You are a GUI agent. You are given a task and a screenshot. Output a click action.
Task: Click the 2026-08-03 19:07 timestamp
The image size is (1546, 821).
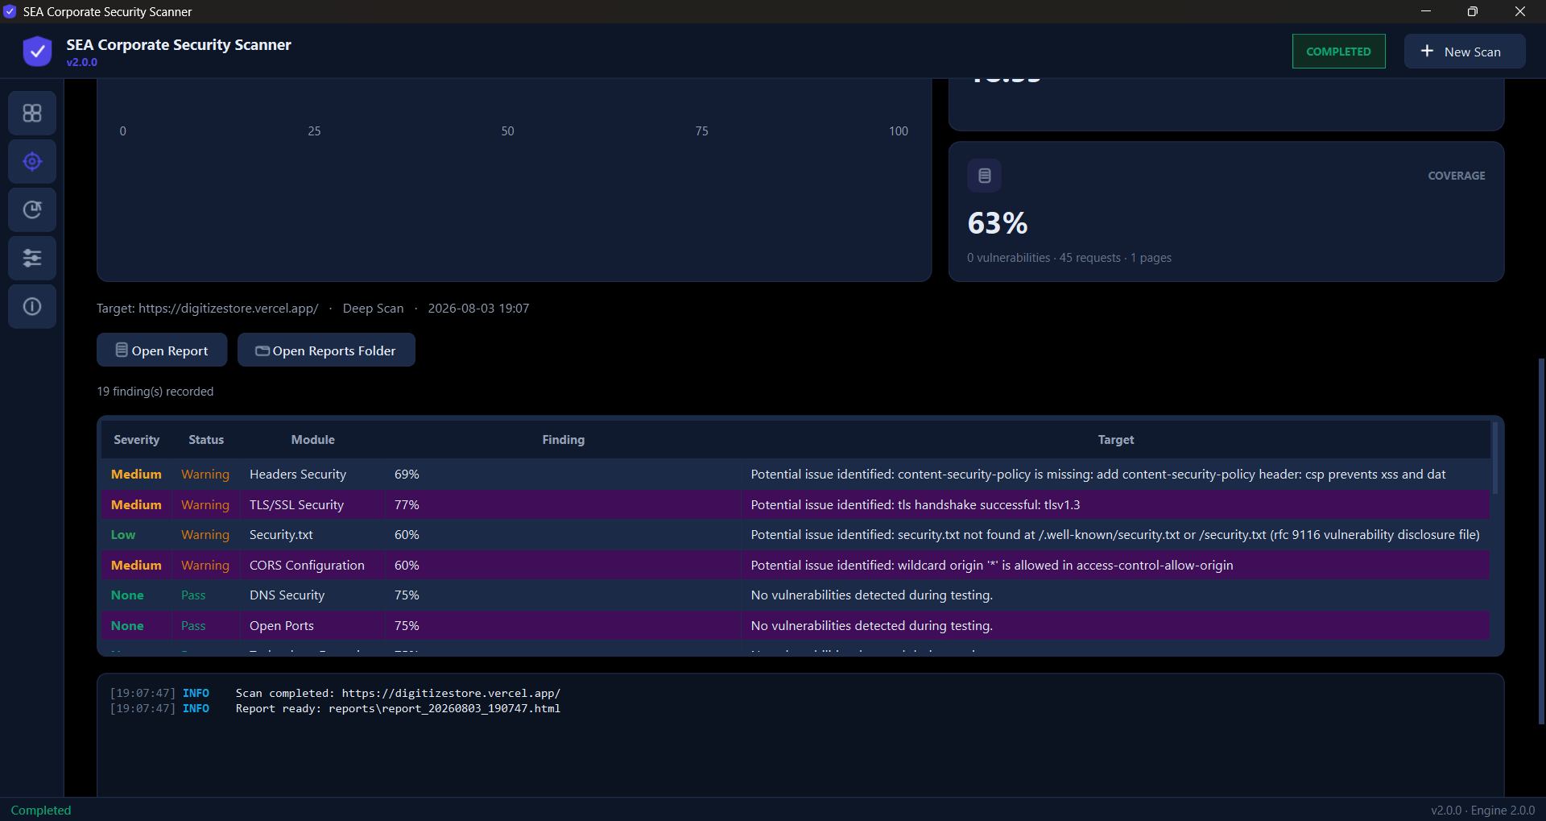click(478, 309)
